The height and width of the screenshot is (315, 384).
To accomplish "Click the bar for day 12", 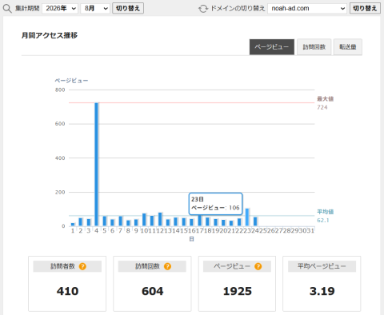I will (160, 219).
